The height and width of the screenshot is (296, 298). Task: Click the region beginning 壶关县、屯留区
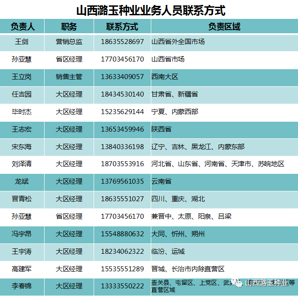click(x=223, y=286)
